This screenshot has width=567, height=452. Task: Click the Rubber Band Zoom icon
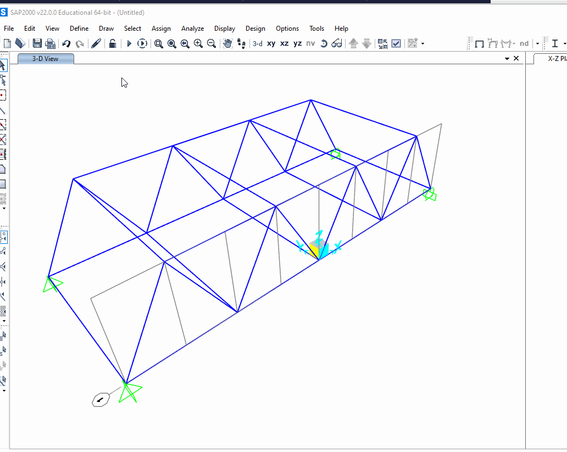(x=158, y=43)
